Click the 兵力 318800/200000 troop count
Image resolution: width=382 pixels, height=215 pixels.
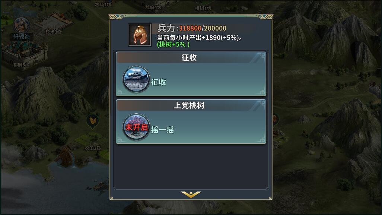click(x=192, y=28)
